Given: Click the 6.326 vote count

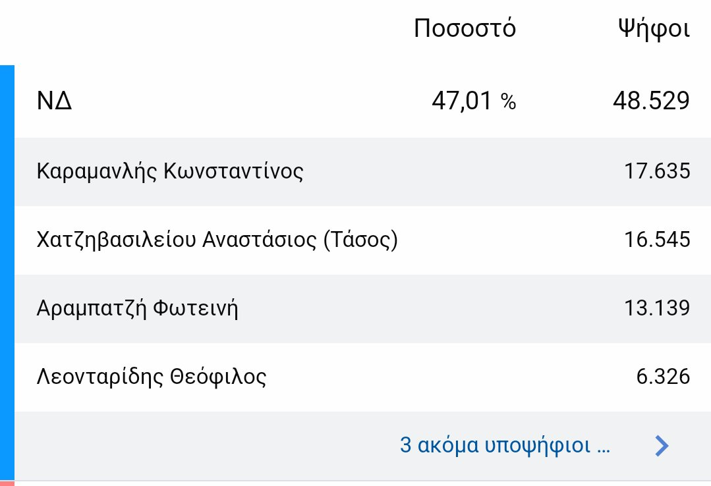Looking at the screenshot, I should pyautogui.click(x=663, y=377).
